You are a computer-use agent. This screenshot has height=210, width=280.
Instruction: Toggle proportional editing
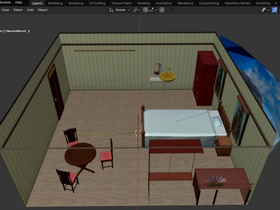[x=162, y=10]
